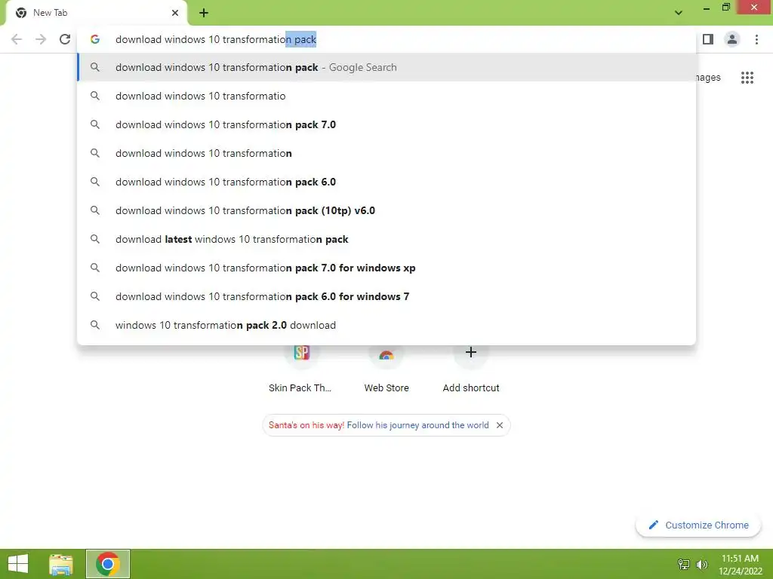This screenshot has height=579, width=773.
Task: Click magnifier icon beside 'pack 7.0' suggestion
Action: click(95, 124)
